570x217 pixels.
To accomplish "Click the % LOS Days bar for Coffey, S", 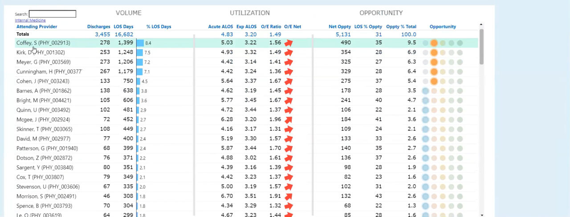I will 140,43.
